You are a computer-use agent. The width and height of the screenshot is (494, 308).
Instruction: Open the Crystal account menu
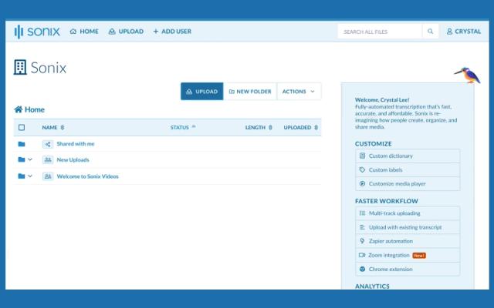point(463,32)
